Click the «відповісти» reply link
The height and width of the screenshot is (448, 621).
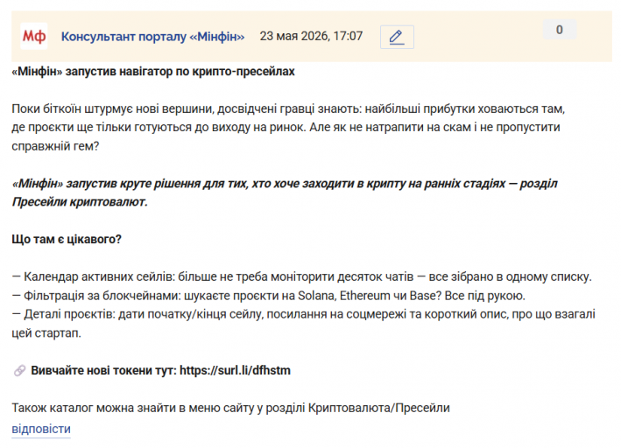tap(41, 429)
